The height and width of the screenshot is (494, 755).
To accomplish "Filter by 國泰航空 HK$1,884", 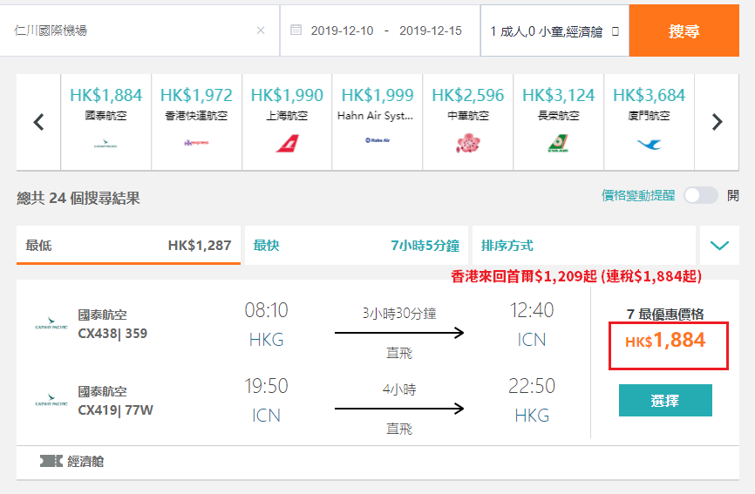I will pyautogui.click(x=106, y=122).
